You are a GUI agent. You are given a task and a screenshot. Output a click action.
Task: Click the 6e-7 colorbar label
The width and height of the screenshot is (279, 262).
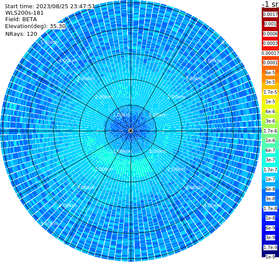click(270, 150)
